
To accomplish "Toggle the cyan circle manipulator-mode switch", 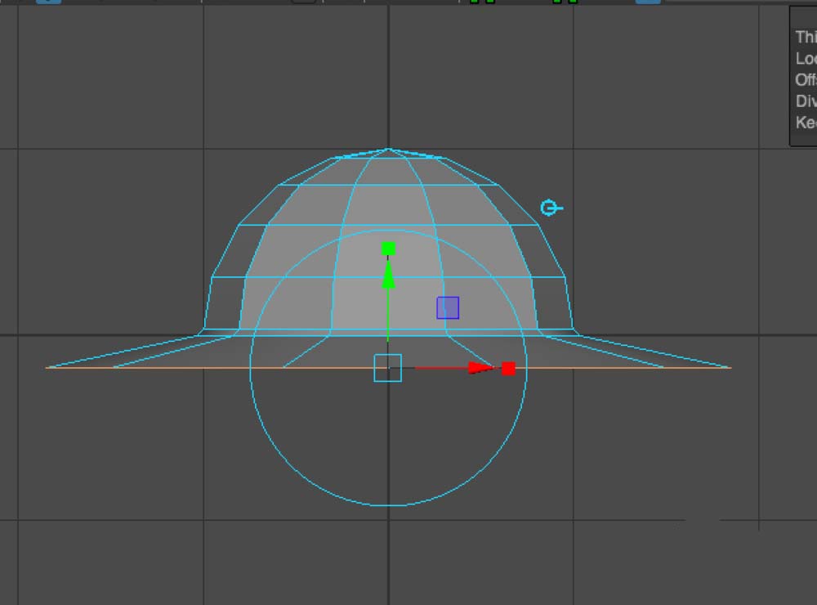I will [x=551, y=208].
